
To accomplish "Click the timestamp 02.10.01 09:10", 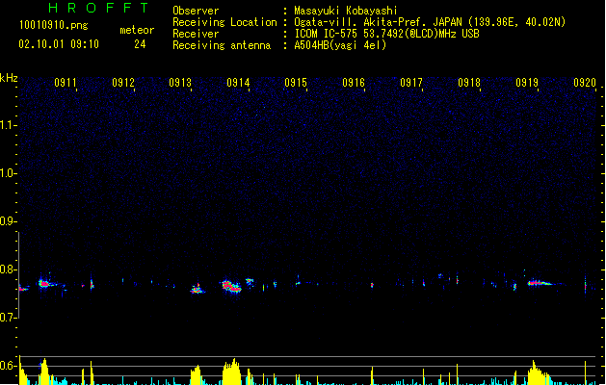I will pos(59,44).
